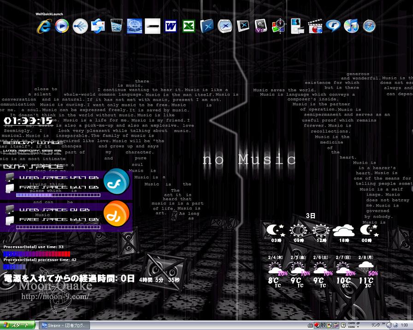413x330 pixels.
Task: Click the red IME icon in the language bar
Action: click(x=317, y=325)
